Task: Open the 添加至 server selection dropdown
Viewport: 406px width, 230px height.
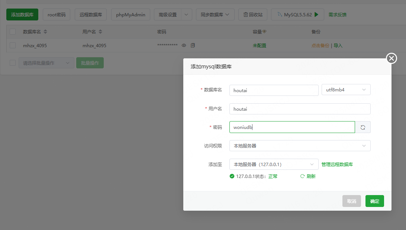Action: pyautogui.click(x=274, y=164)
